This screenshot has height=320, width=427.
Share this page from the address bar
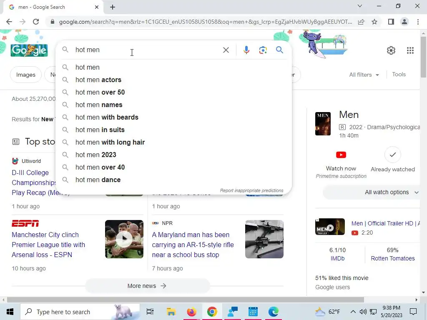pyautogui.click(x=361, y=22)
